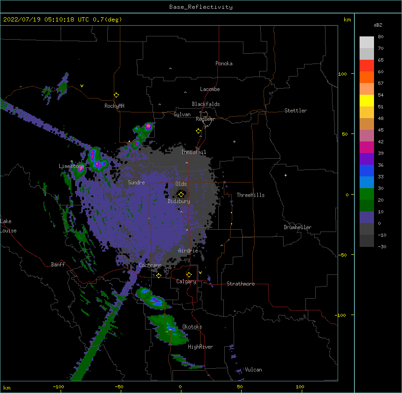402x393 pixels.
Task: Click the HighRiver label
Action: [x=201, y=347]
